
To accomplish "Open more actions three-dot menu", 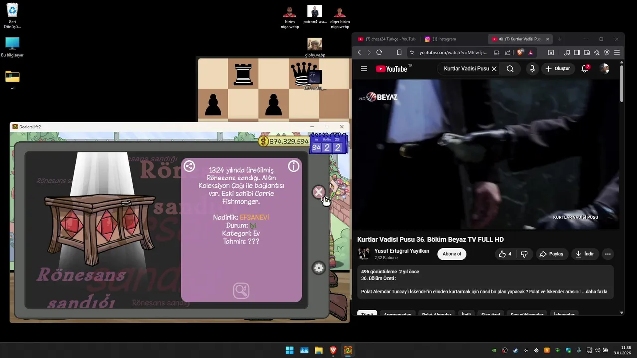I will pyautogui.click(x=607, y=254).
